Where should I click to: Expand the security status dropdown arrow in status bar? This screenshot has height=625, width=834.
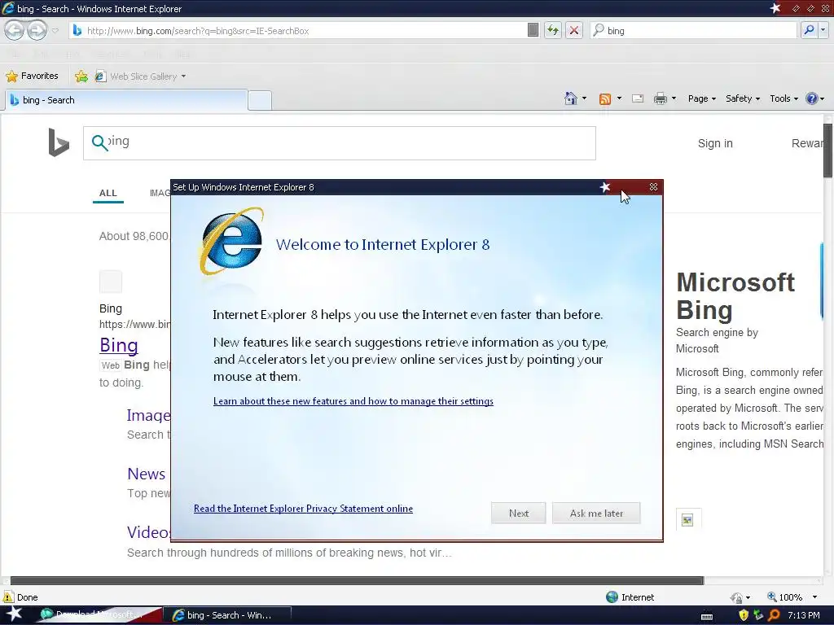coord(748,597)
